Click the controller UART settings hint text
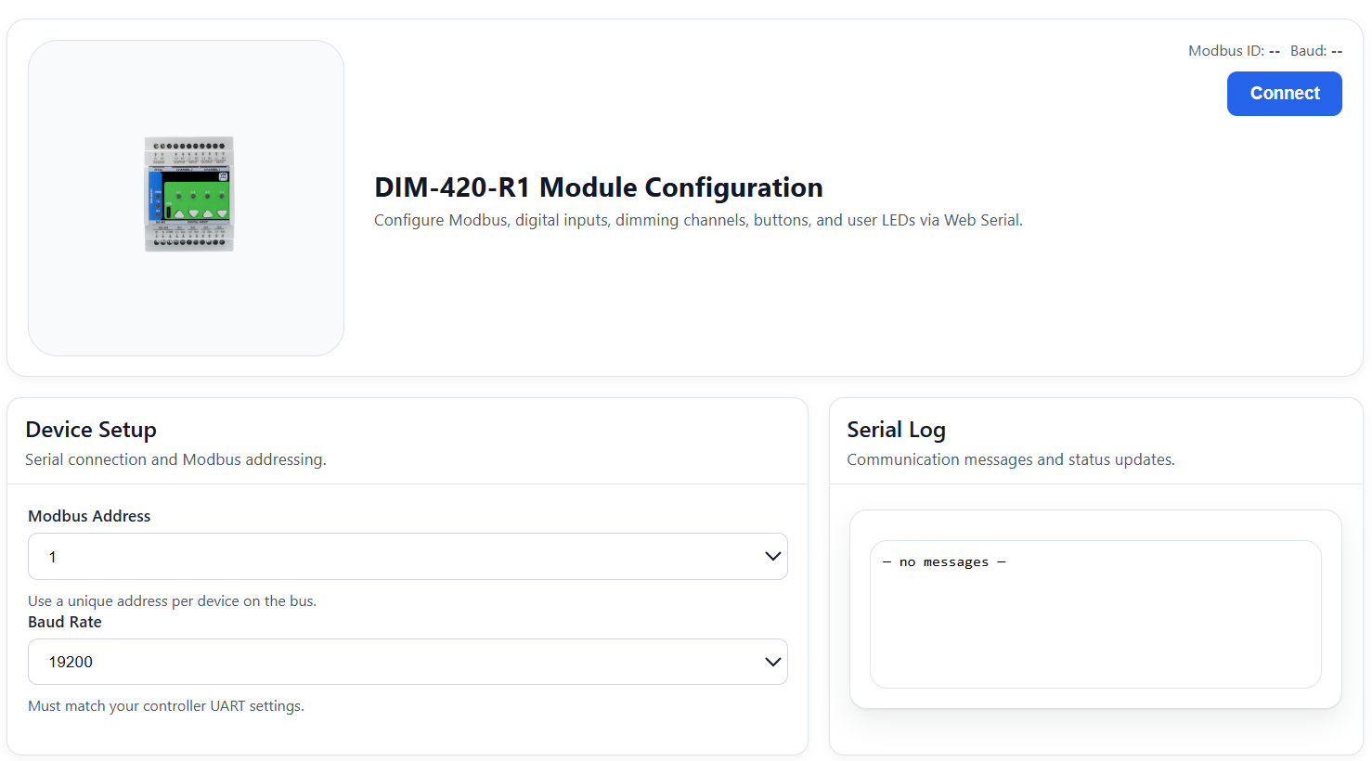The image size is (1372, 761). 165,705
